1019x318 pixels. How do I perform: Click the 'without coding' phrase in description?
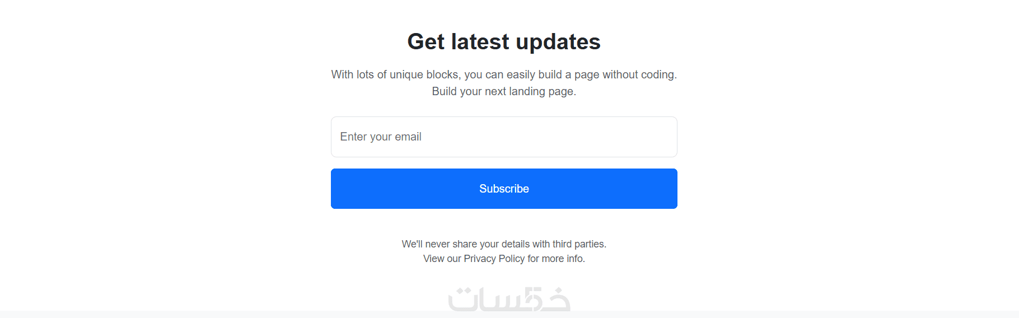[638, 74]
